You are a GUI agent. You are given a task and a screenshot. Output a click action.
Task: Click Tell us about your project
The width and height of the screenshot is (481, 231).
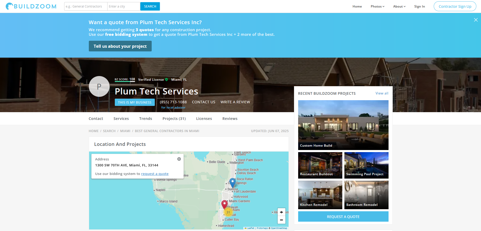[120, 46]
